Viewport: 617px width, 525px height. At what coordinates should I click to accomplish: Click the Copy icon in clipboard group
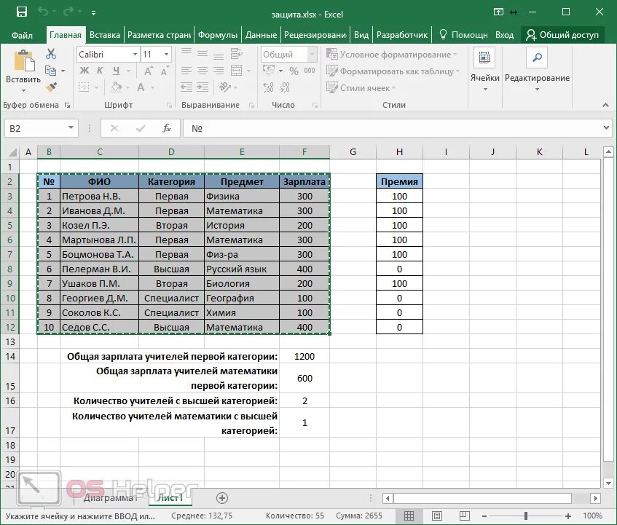(x=50, y=71)
